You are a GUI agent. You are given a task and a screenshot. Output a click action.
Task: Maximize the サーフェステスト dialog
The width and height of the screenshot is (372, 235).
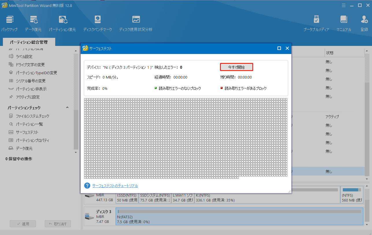279,48
